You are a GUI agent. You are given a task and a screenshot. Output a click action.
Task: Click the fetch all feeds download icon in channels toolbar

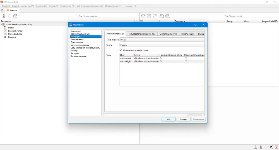4,16
